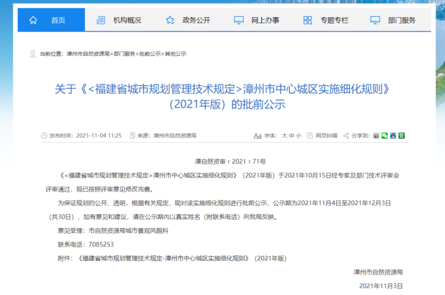
Task: Share to Douban icon
Action: [401, 136]
